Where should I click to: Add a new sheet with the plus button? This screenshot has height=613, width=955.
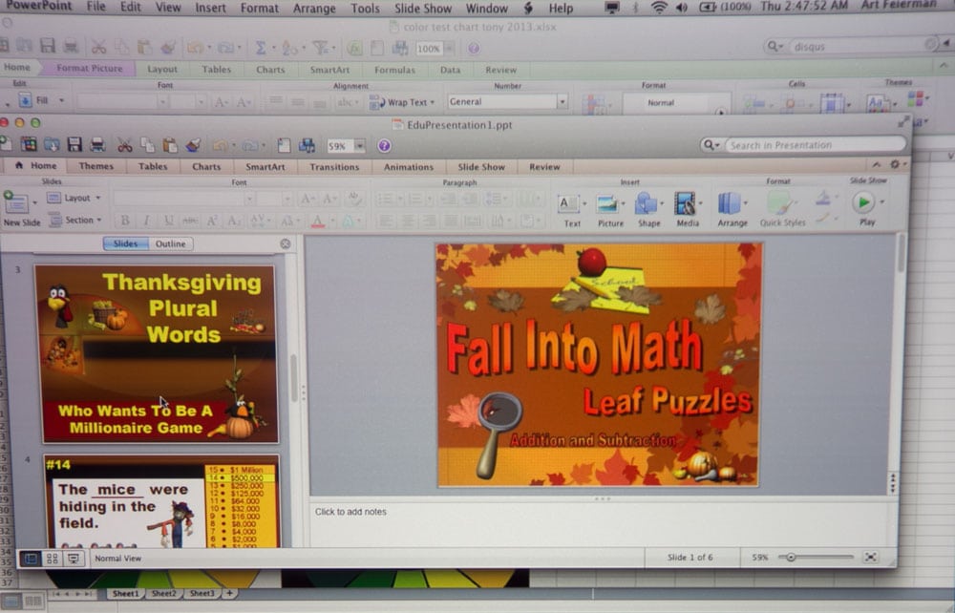click(x=229, y=593)
